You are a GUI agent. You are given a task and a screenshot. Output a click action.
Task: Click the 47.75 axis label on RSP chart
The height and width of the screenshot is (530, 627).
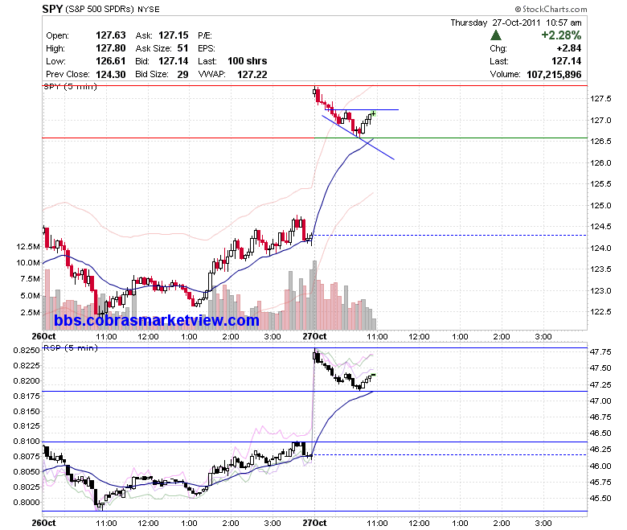tap(600, 352)
